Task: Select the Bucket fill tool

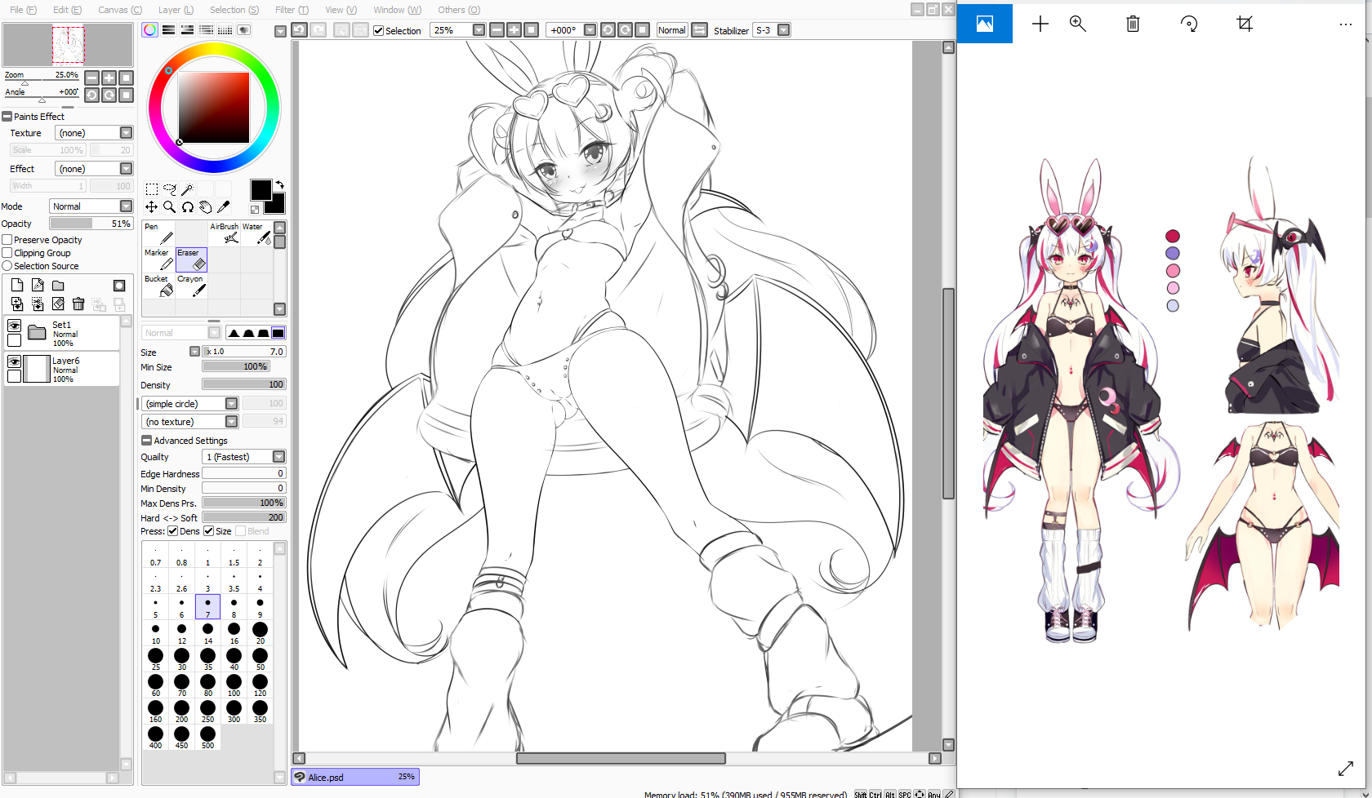Action: click(x=159, y=286)
